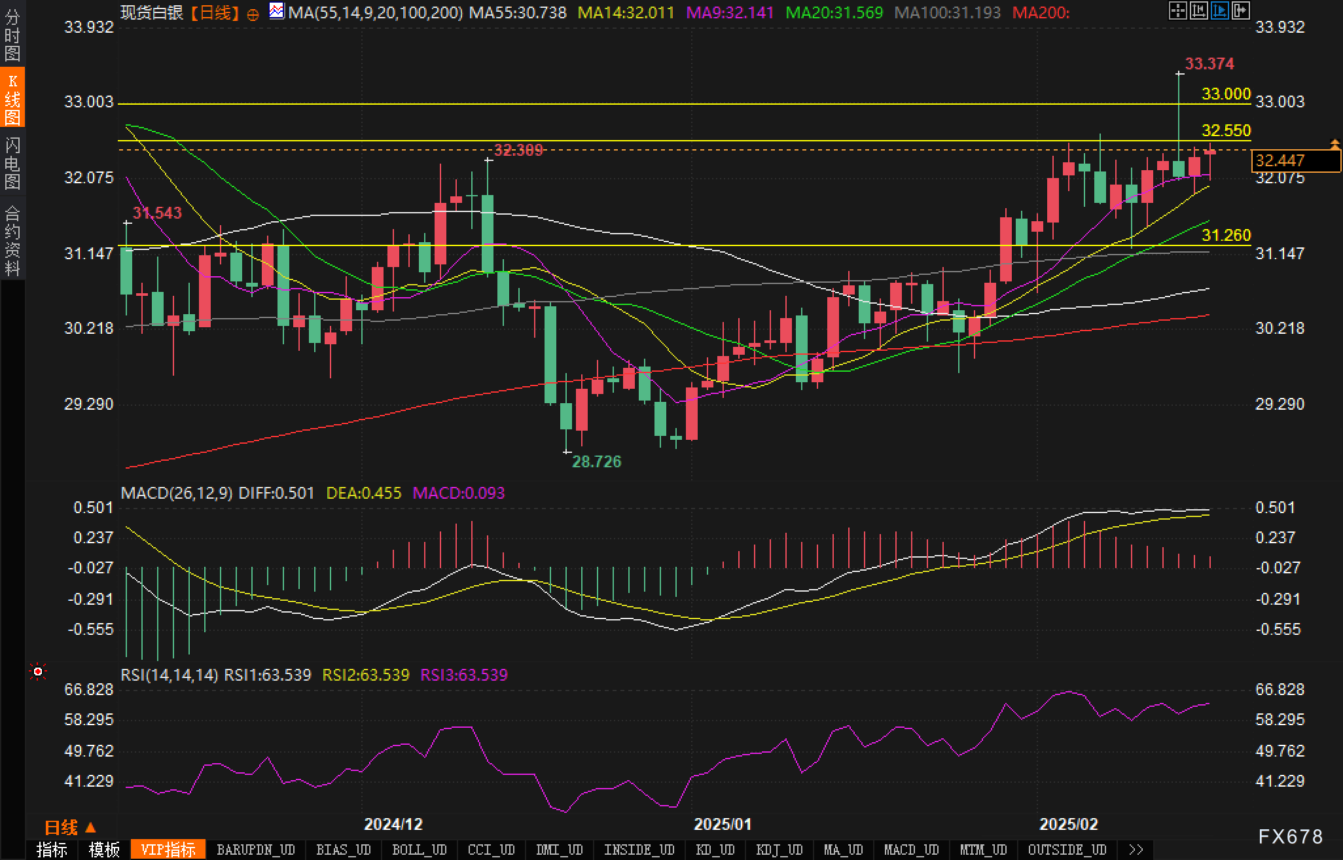Click the orange arrow above the price tag

point(1334,143)
